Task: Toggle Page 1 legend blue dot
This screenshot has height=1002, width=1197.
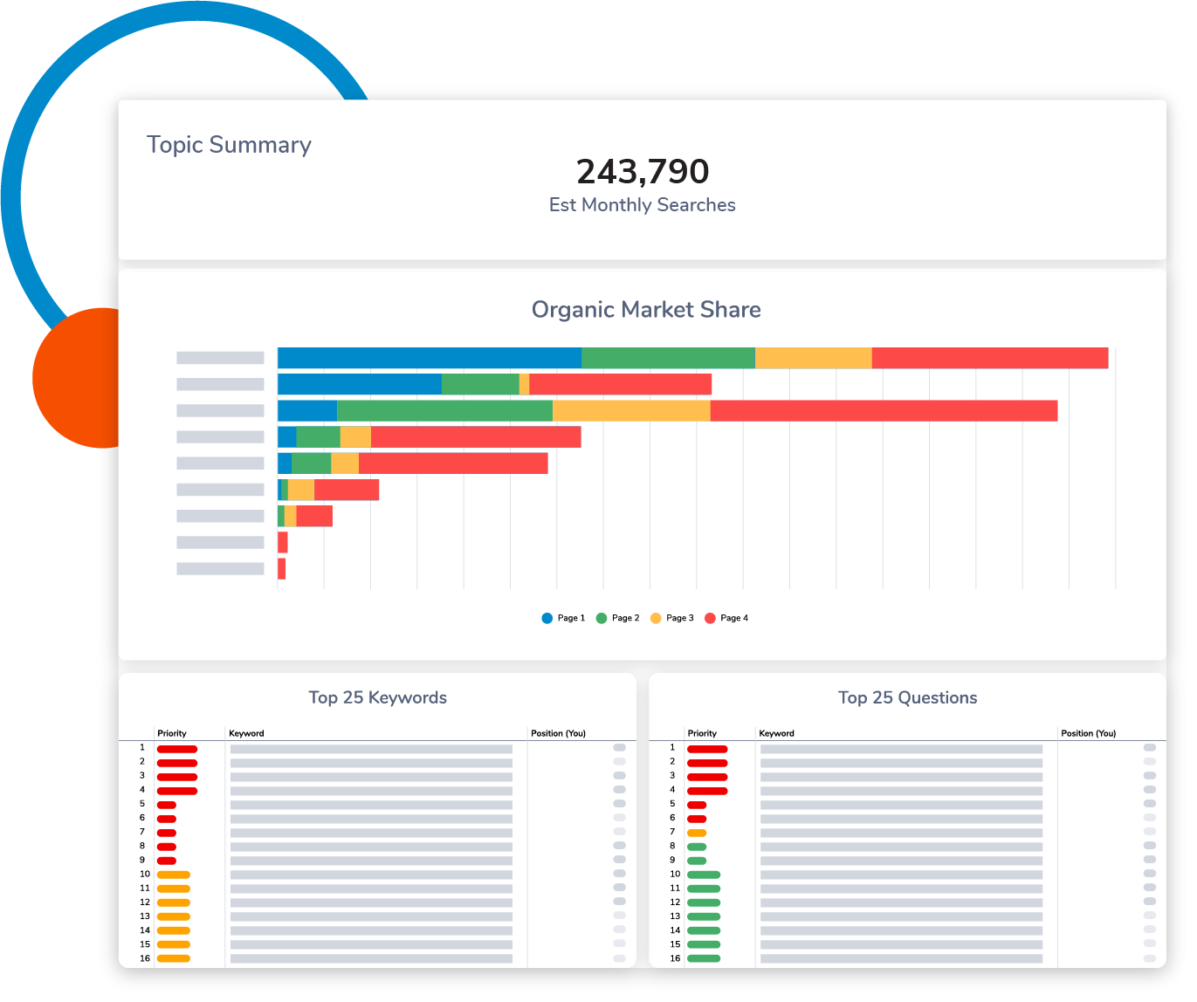Action: click(x=547, y=618)
